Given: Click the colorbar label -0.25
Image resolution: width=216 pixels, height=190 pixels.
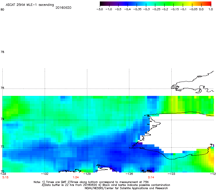Looking at the screenshot, I should tap(156, 9).
